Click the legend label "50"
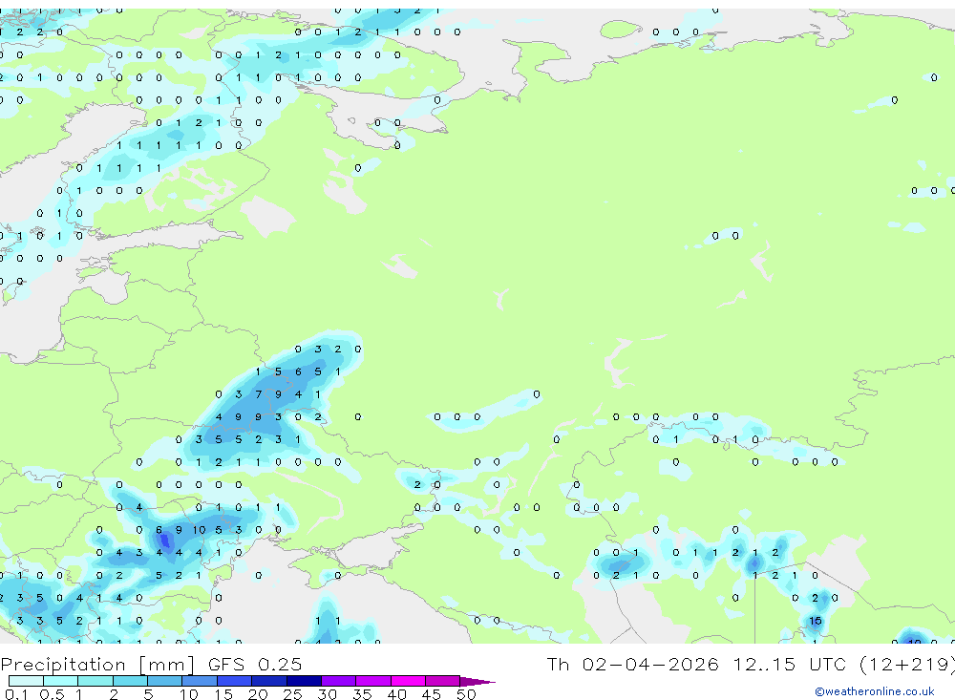The image size is (955, 700). pos(466,694)
